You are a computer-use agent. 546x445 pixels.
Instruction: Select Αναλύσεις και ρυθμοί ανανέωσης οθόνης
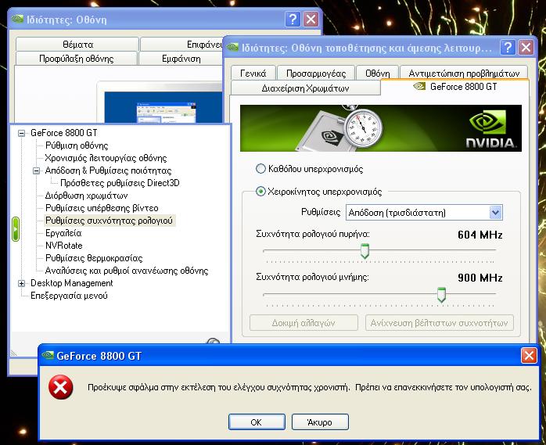tap(127, 271)
